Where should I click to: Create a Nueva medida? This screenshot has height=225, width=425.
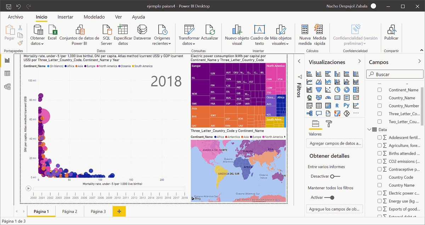coord(305,35)
